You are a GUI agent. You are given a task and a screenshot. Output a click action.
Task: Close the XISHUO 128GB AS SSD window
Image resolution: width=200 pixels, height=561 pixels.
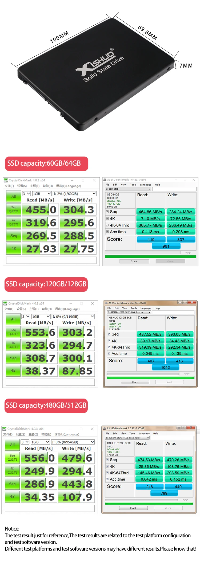point(192,302)
